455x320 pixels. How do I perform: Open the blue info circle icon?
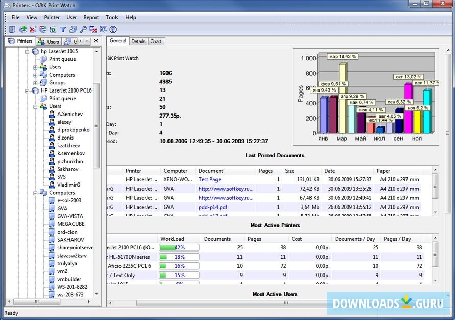tap(113, 30)
